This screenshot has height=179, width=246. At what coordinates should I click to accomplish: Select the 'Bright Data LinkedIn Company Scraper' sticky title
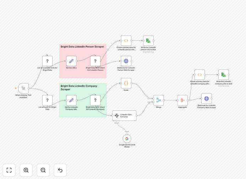point(79,88)
